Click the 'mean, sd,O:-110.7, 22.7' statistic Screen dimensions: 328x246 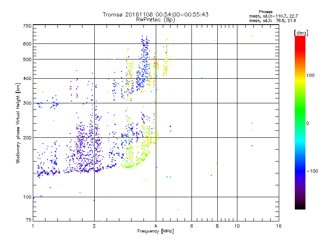click(x=273, y=16)
